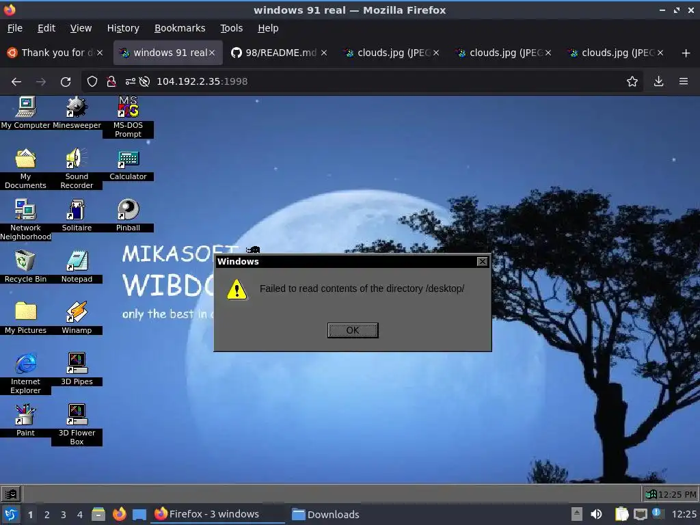
Task: Click the network monitor tray icon
Action: (x=640, y=514)
